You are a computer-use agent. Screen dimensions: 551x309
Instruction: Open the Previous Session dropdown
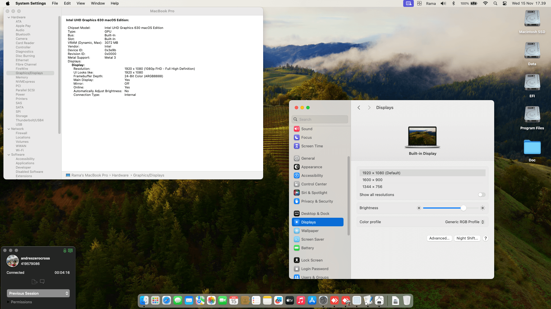[38, 293]
